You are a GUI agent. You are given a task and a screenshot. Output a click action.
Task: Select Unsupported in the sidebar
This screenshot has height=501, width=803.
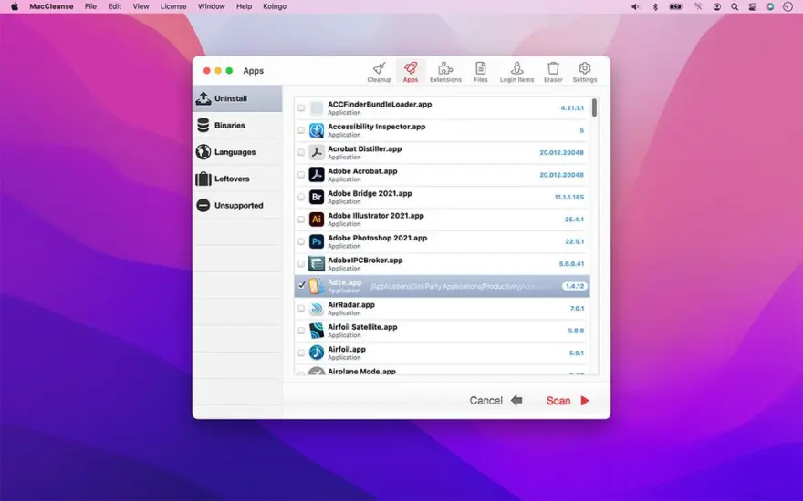point(237,206)
